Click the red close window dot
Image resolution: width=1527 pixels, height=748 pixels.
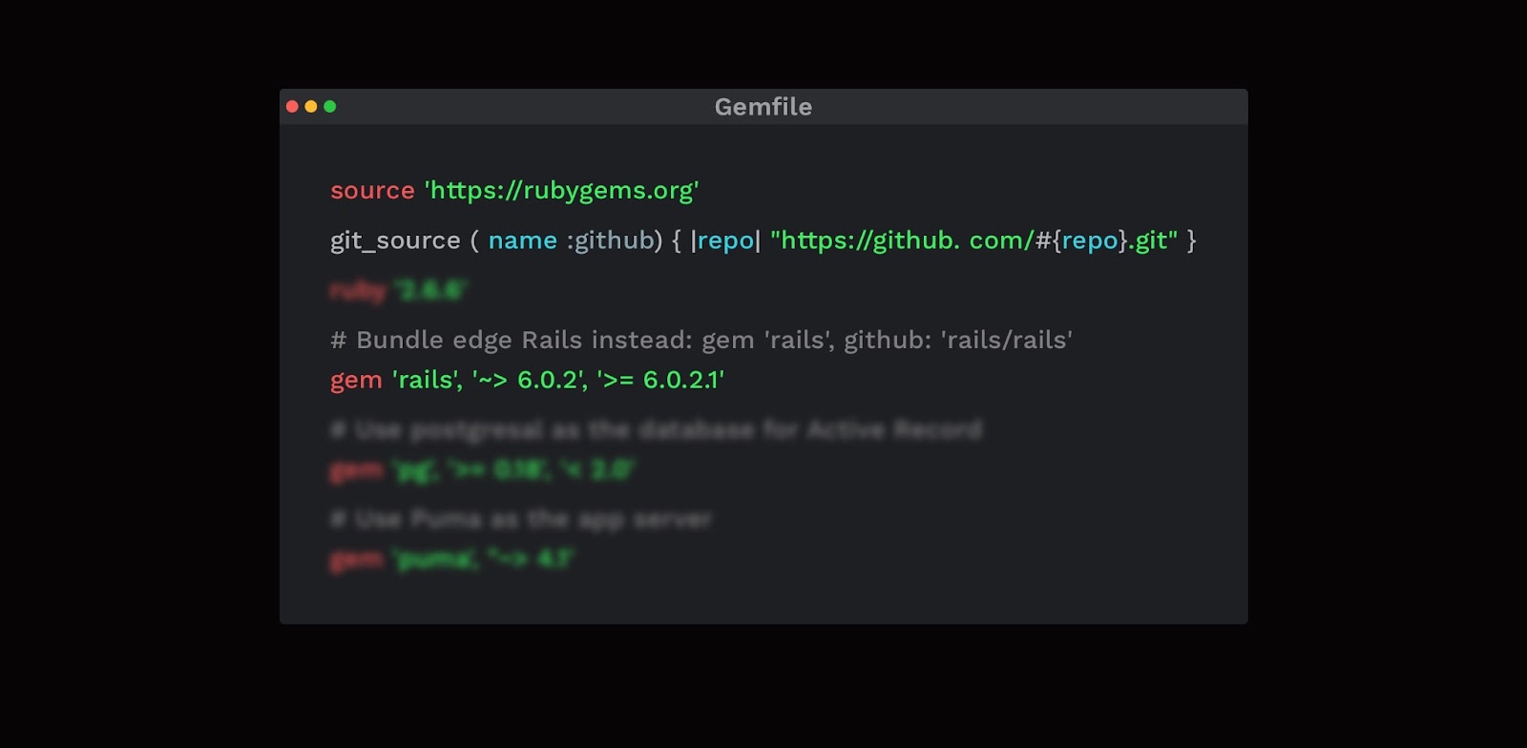pyautogui.click(x=292, y=106)
